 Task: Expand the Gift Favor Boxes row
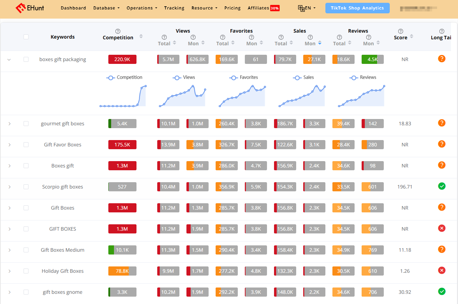click(x=9, y=144)
